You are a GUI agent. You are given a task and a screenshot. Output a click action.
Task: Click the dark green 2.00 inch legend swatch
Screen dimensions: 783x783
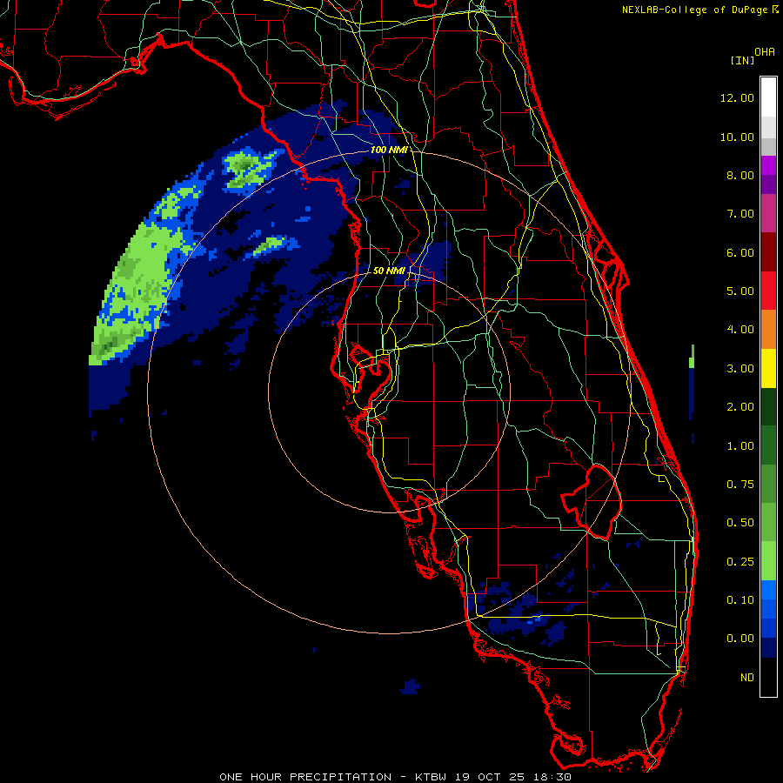point(768,406)
